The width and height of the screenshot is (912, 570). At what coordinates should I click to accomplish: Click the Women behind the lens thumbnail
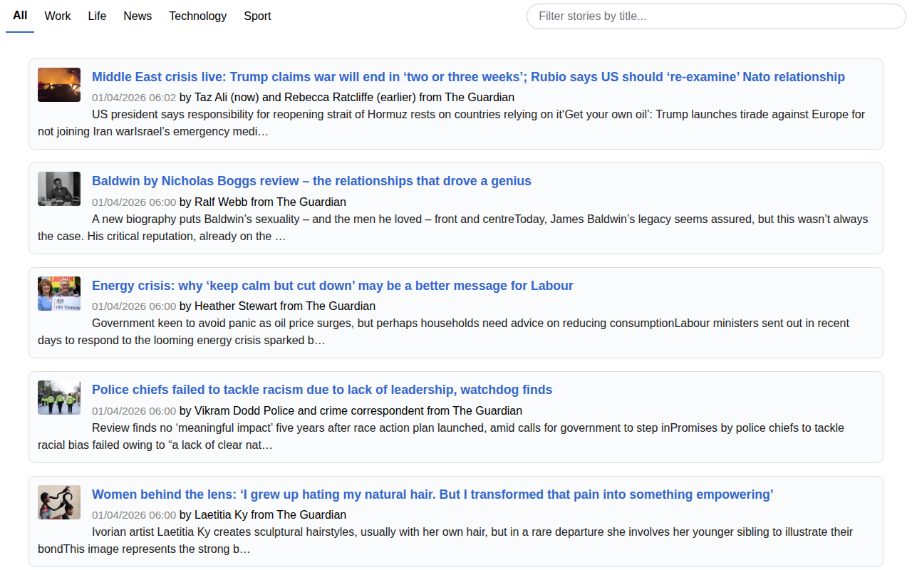[x=59, y=502]
